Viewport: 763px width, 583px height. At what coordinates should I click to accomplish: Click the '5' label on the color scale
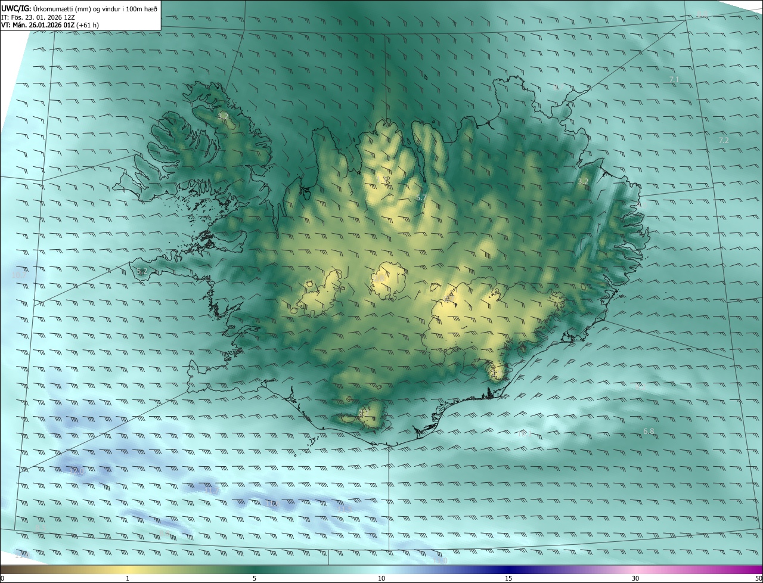255,578
